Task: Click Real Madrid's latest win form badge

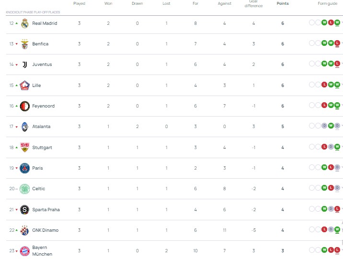Action: (x=337, y=22)
